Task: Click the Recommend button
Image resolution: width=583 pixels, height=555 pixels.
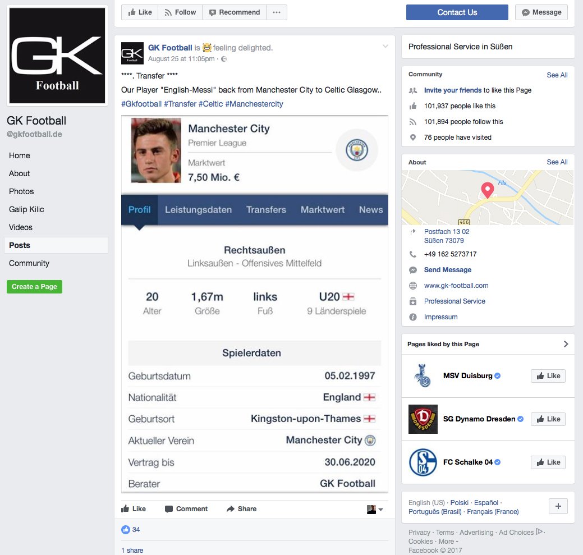Action: point(234,12)
